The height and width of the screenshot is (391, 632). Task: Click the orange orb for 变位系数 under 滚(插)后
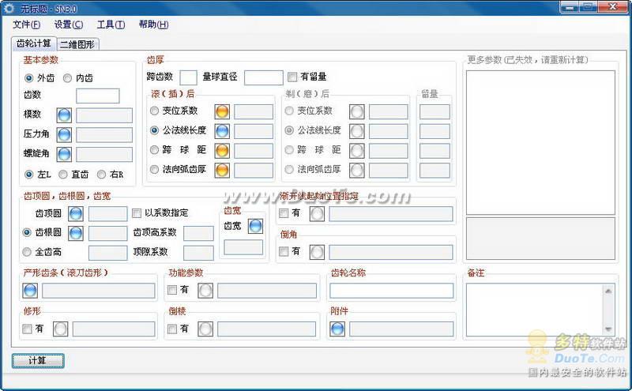click(x=222, y=111)
